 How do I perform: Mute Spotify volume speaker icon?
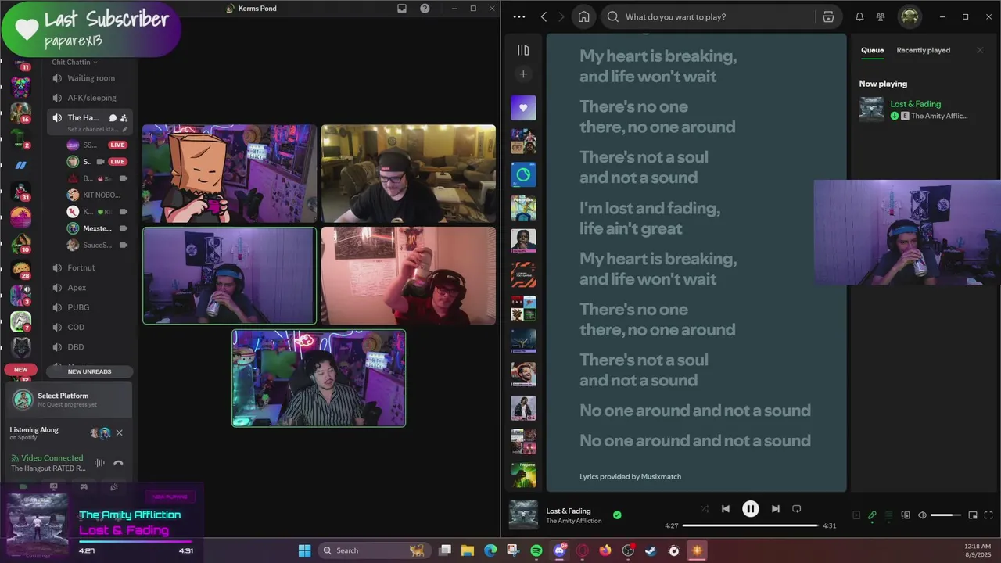pos(922,515)
